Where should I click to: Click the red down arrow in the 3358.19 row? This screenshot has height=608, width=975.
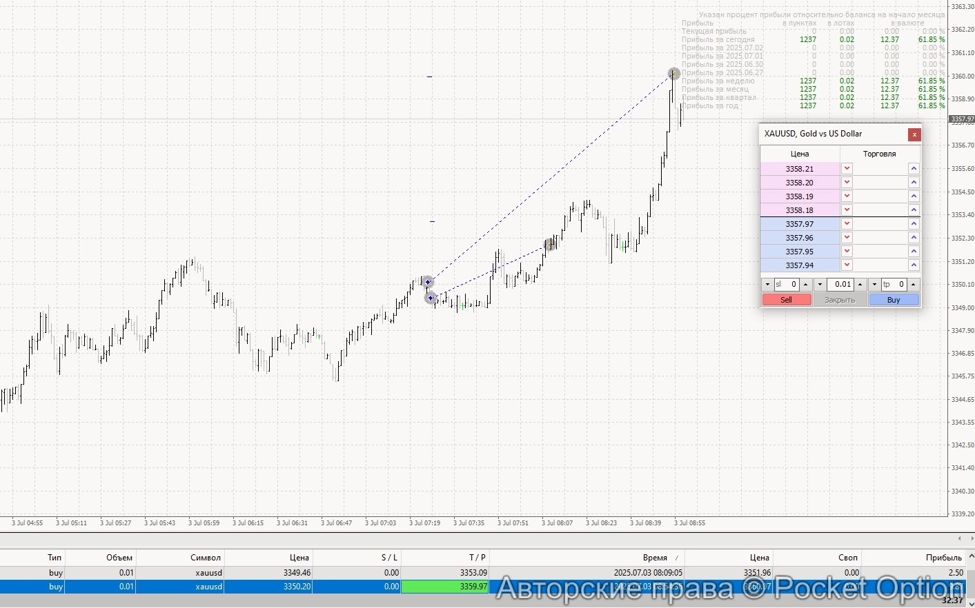tap(847, 196)
